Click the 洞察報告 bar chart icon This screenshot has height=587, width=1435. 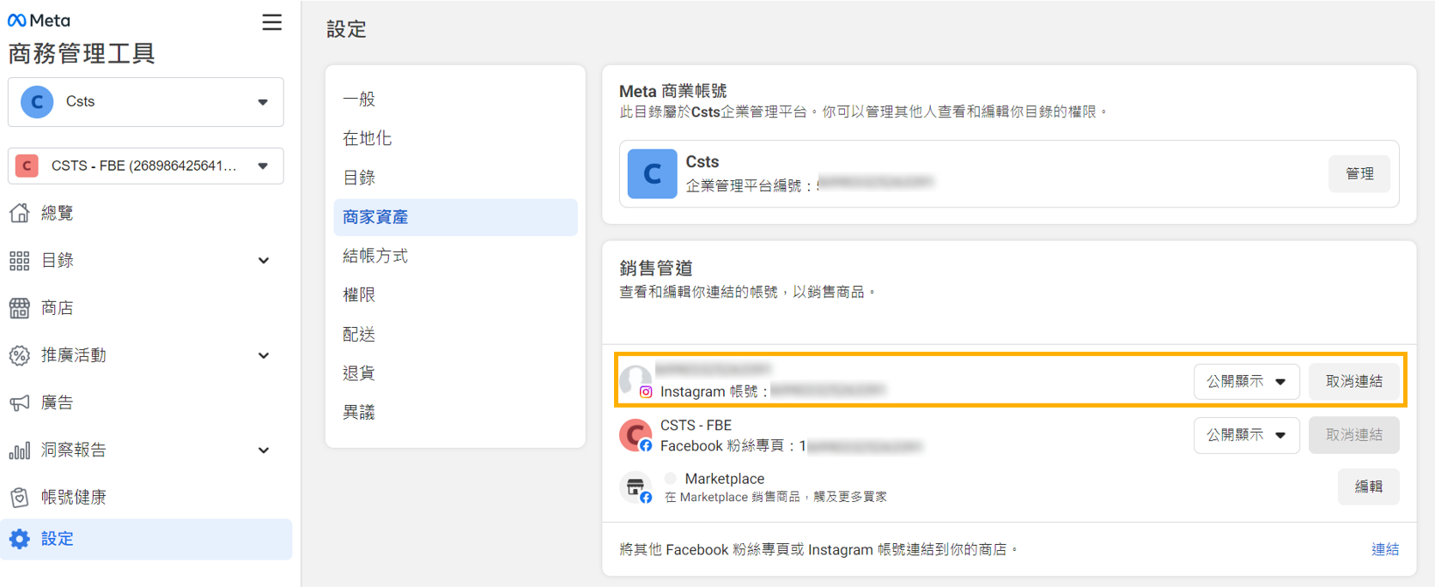click(20, 451)
